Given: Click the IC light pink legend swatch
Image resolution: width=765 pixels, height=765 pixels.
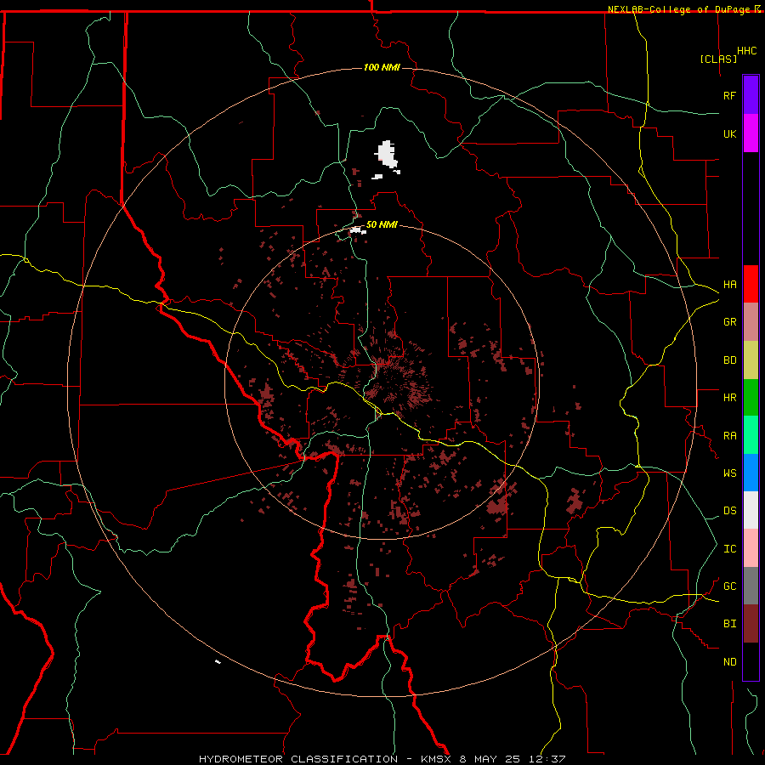Looking at the screenshot, I should [x=751, y=548].
